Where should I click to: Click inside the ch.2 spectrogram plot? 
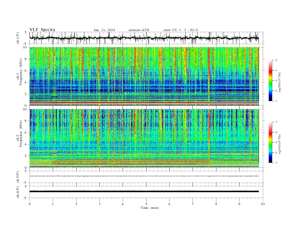pos(144,138)
